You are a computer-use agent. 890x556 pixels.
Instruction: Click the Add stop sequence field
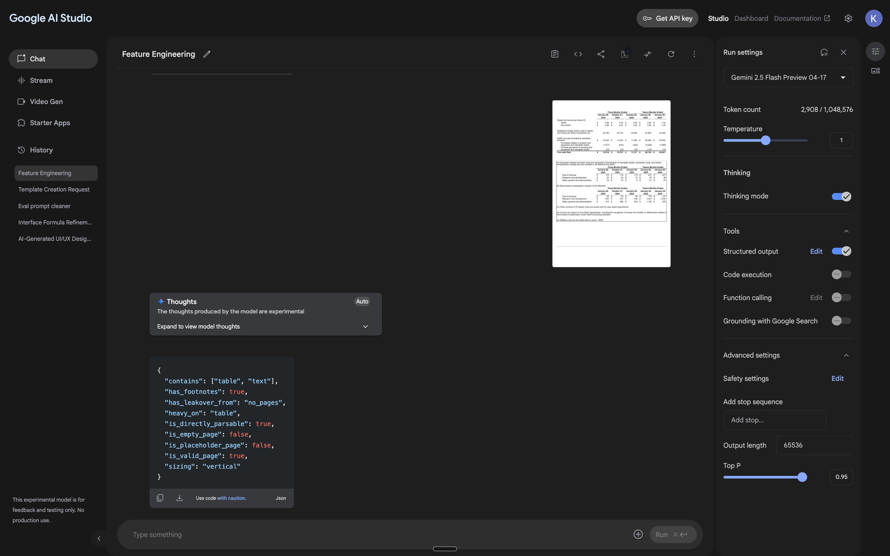coord(774,420)
